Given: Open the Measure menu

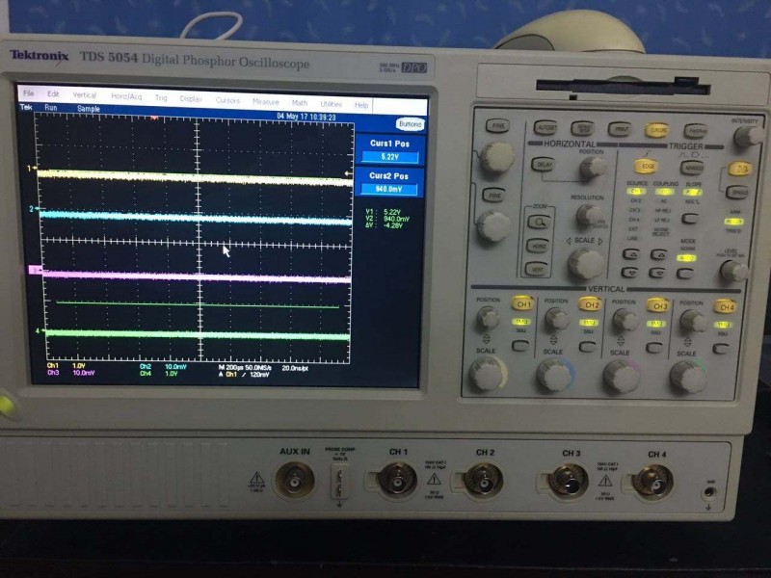Looking at the screenshot, I should (266, 102).
